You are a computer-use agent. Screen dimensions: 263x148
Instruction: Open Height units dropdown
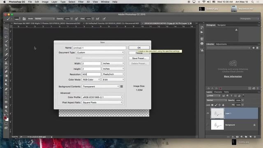[113, 69]
